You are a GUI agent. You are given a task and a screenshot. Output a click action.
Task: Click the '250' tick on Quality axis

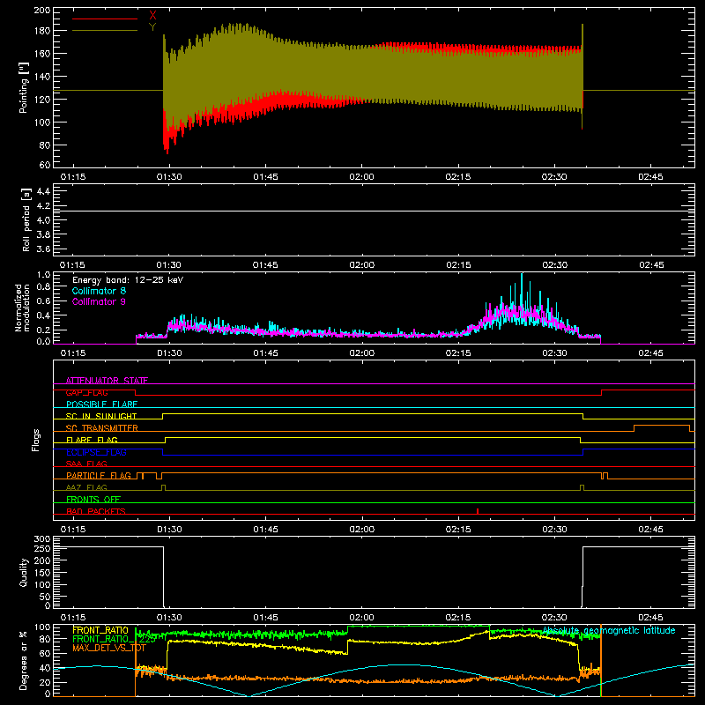pyautogui.click(x=42, y=548)
